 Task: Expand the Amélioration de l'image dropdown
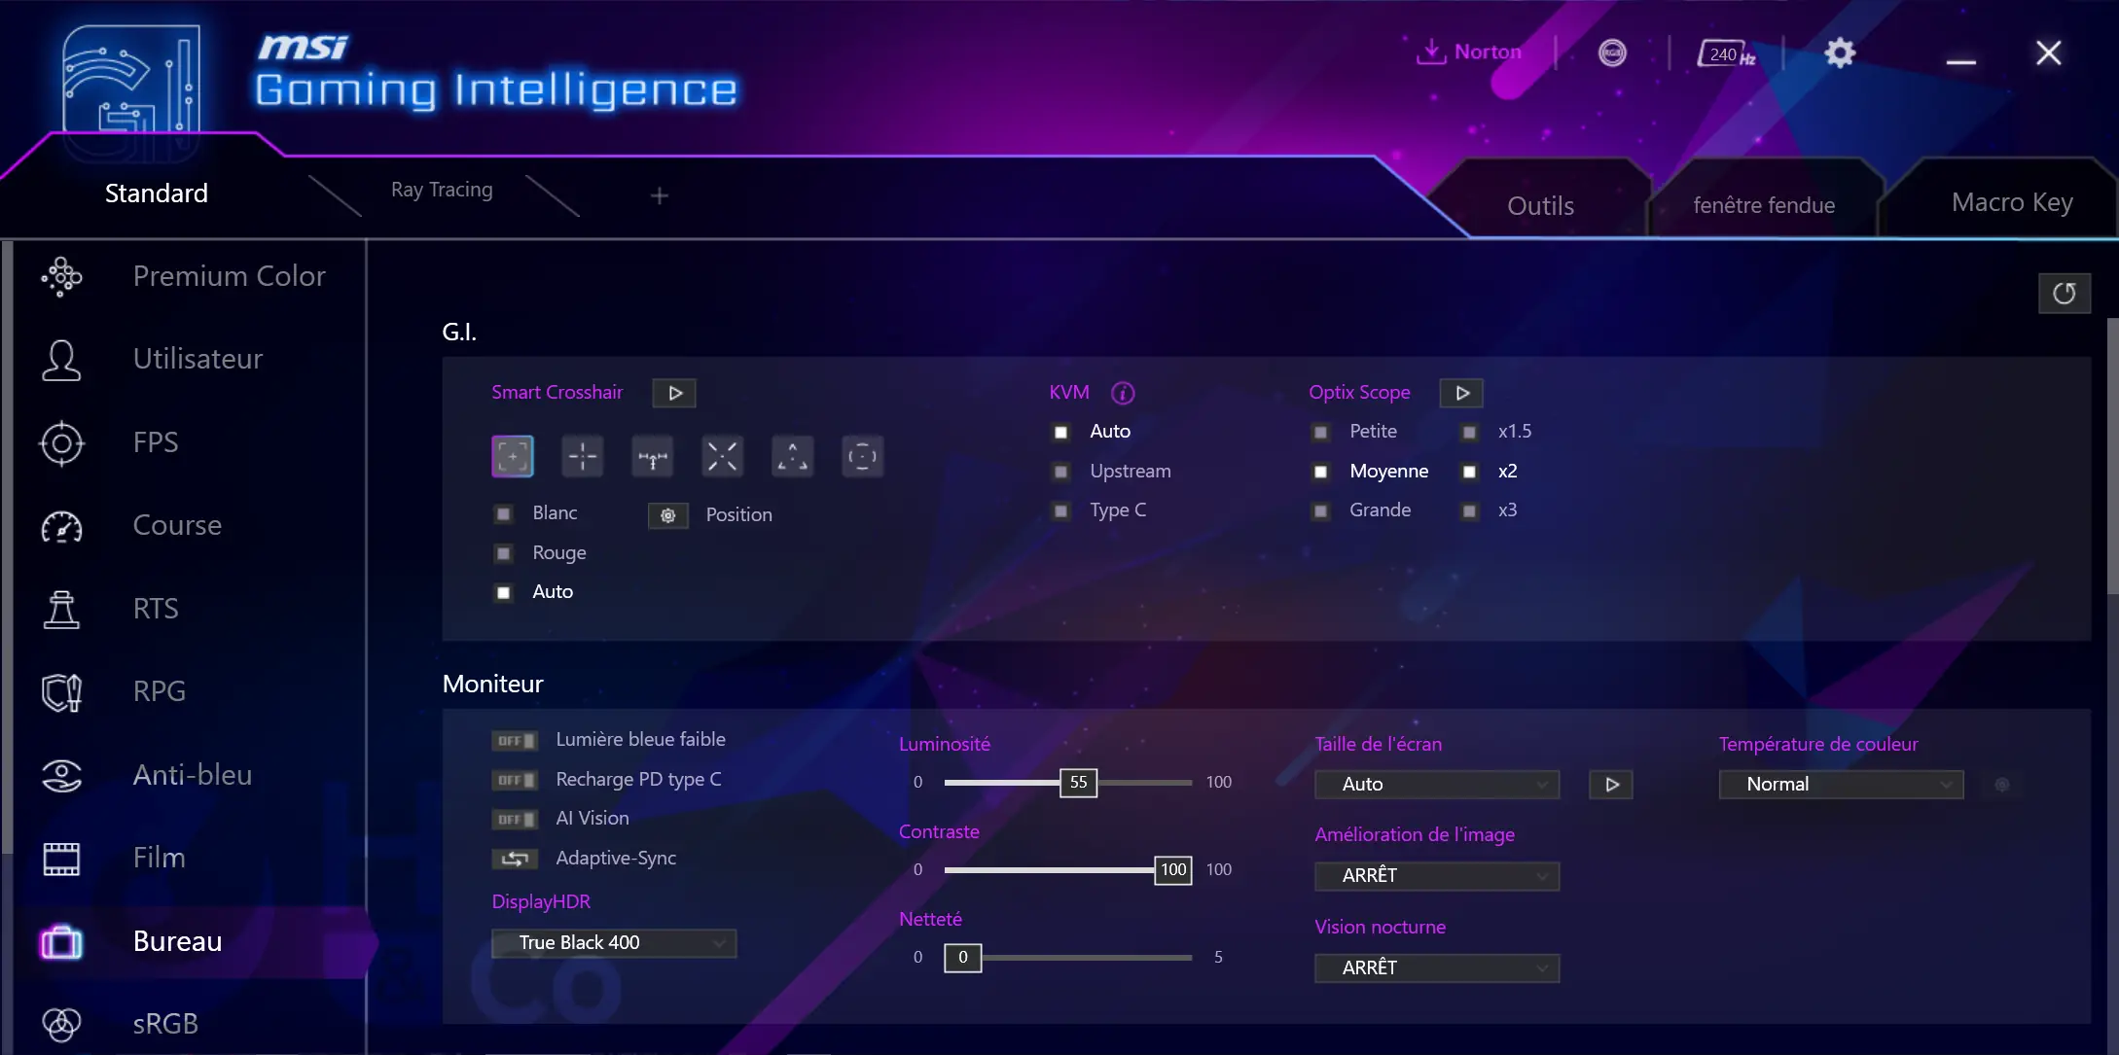pos(1437,874)
